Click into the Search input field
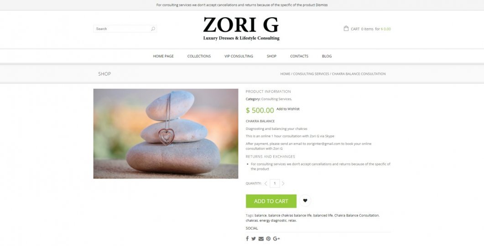Image resolution: width=484 pixels, height=246 pixels. point(122,29)
